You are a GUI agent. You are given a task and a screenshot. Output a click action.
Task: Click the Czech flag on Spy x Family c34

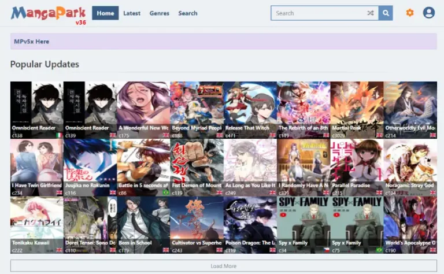[326, 250]
